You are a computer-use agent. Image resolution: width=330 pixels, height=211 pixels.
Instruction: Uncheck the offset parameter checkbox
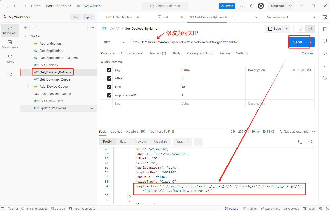(x=109, y=78)
